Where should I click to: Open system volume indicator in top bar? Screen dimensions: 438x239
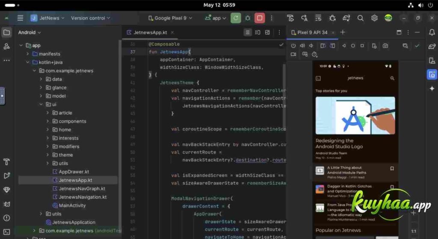421,5
